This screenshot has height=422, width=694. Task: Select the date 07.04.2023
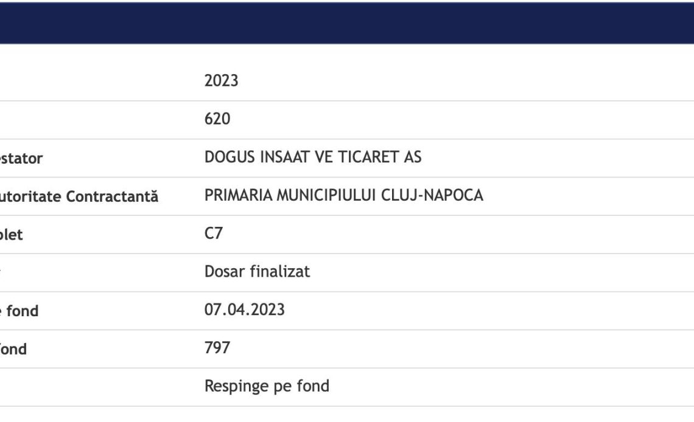pyautogui.click(x=244, y=310)
